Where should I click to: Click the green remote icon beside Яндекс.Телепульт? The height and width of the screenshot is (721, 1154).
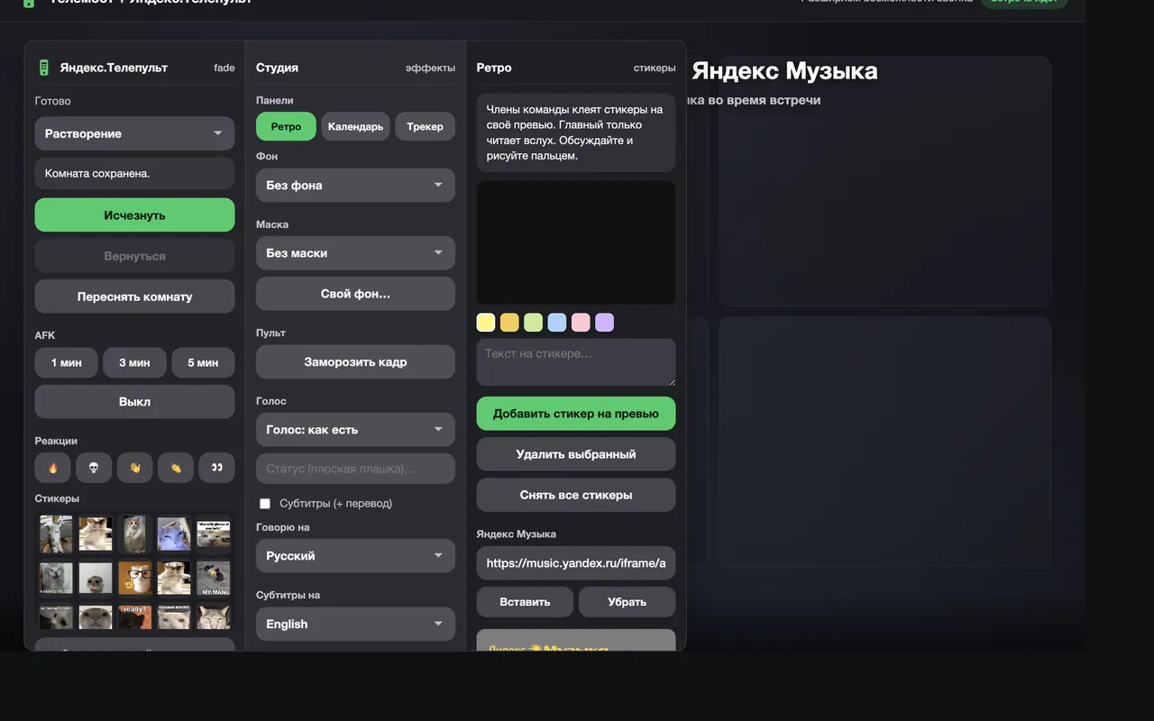[43, 68]
